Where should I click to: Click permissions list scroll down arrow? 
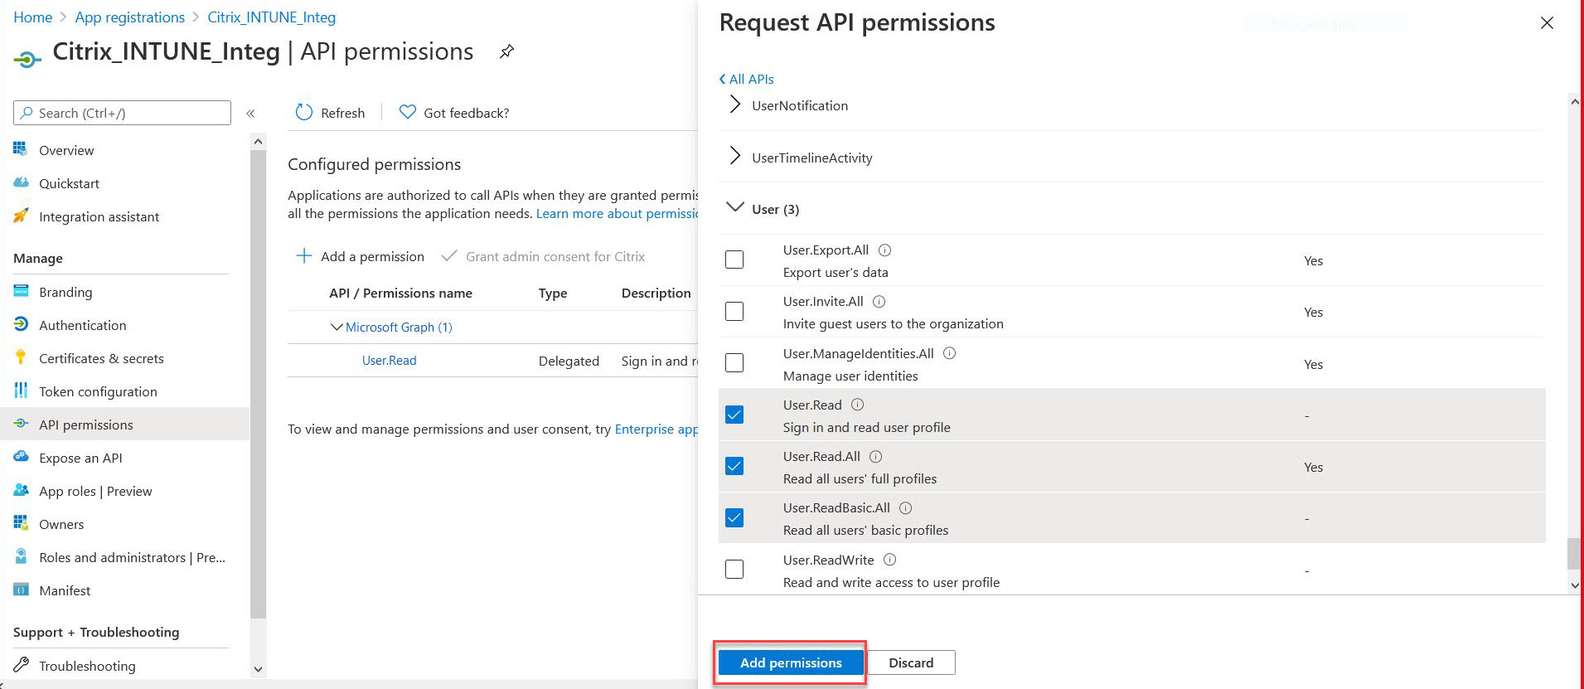click(1575, 585)
